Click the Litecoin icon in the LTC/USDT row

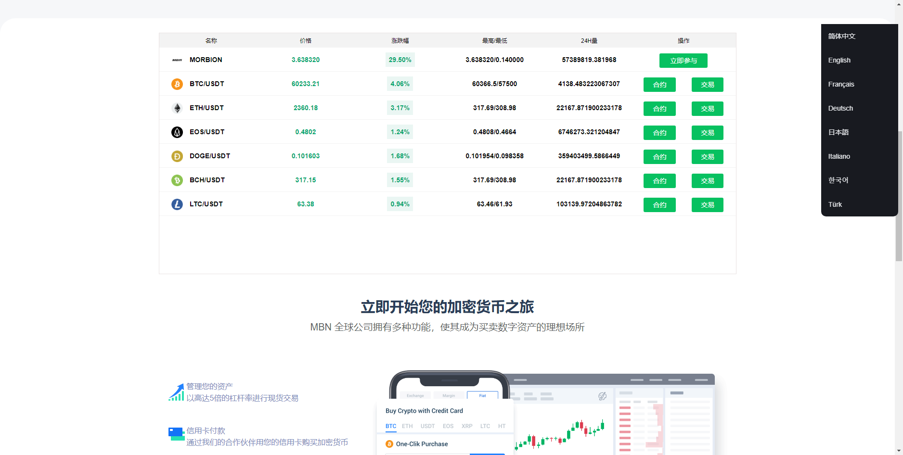177,204
